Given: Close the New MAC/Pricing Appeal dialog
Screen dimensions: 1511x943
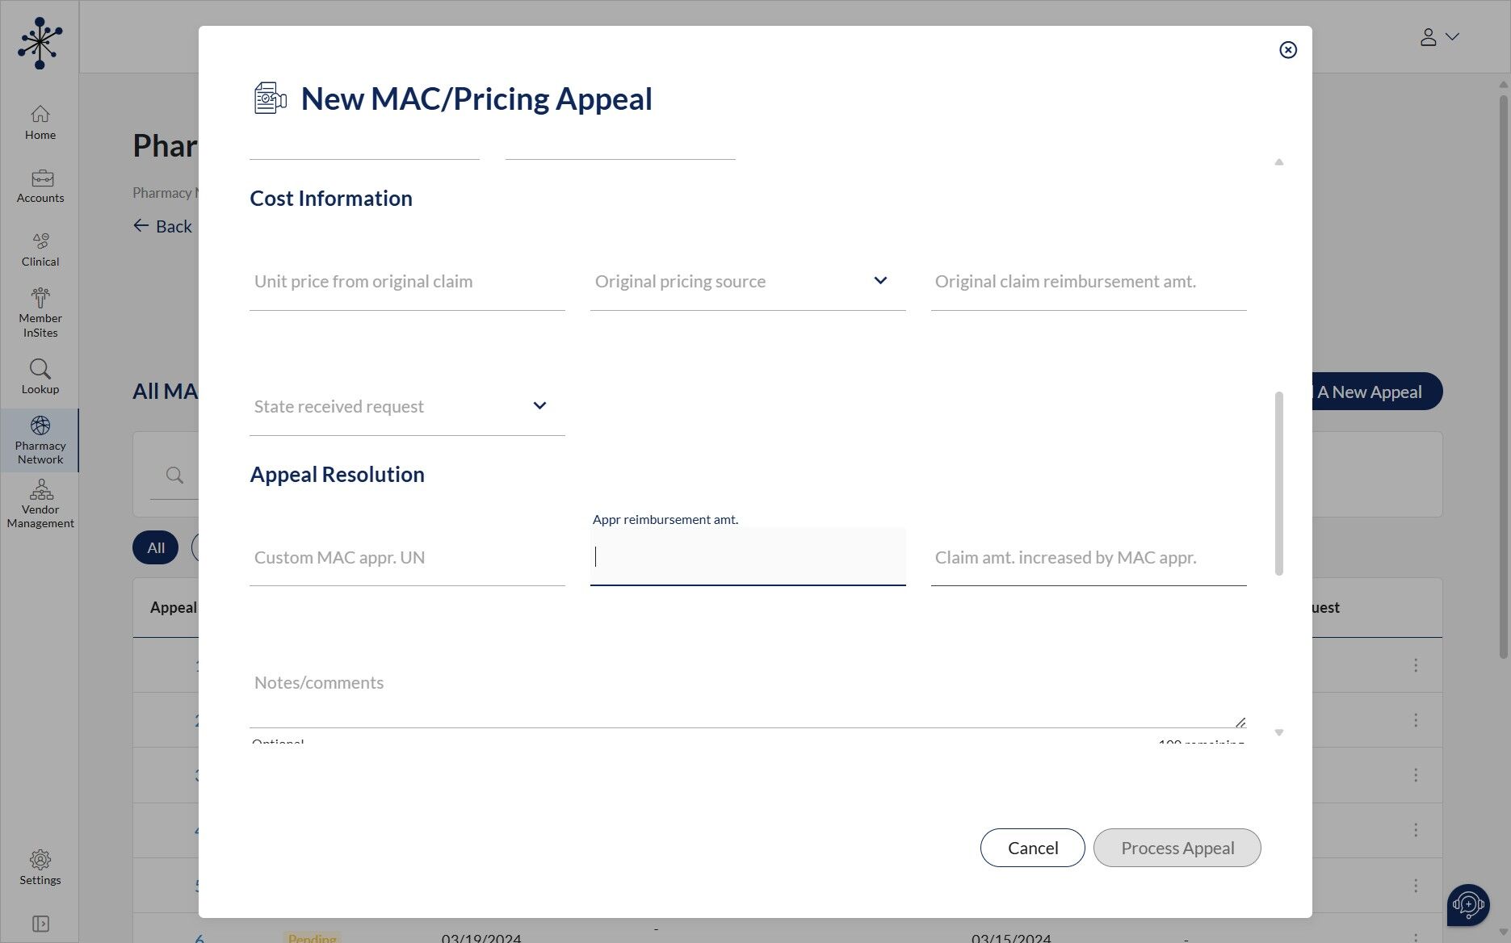Looking at the screenshot, I should 1288,50.
